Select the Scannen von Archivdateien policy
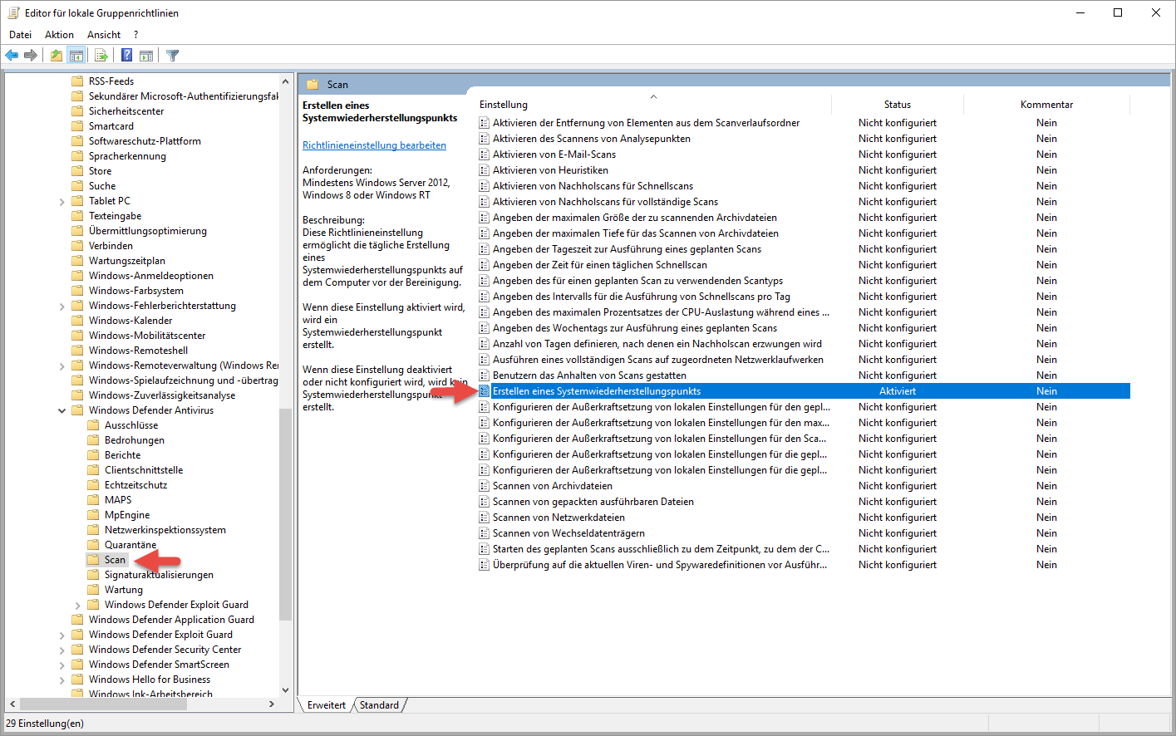 pos(552,486)
